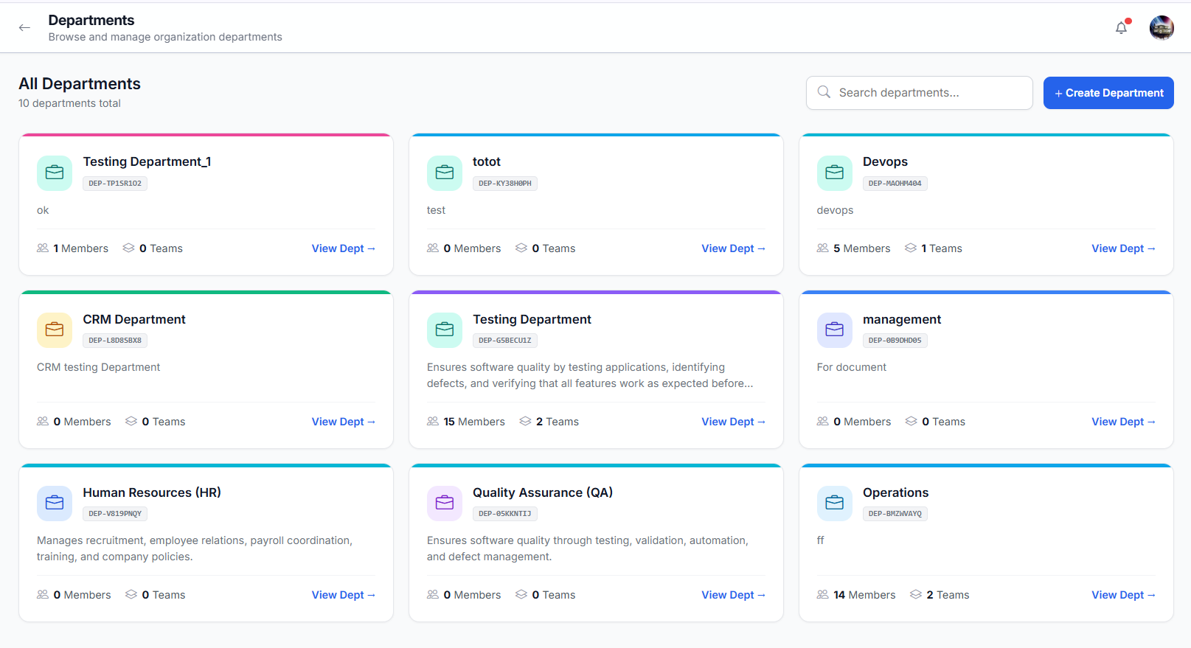Open View Dept link for Devops

click(x=1124, y=248)
